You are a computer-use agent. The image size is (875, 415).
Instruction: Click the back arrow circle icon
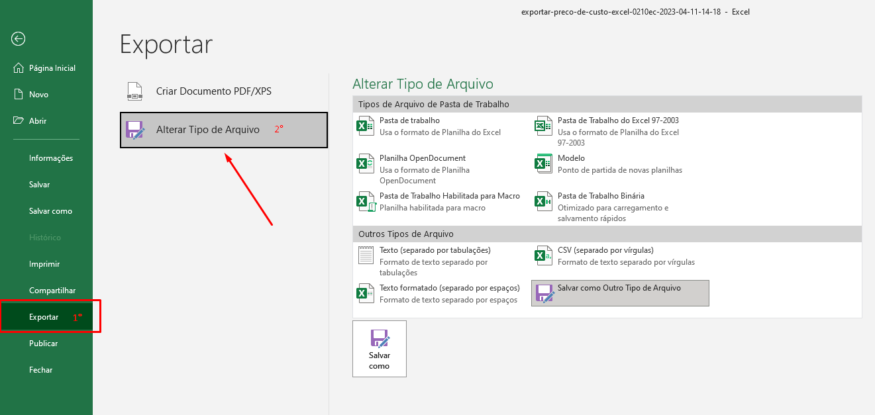pos(19,39)
